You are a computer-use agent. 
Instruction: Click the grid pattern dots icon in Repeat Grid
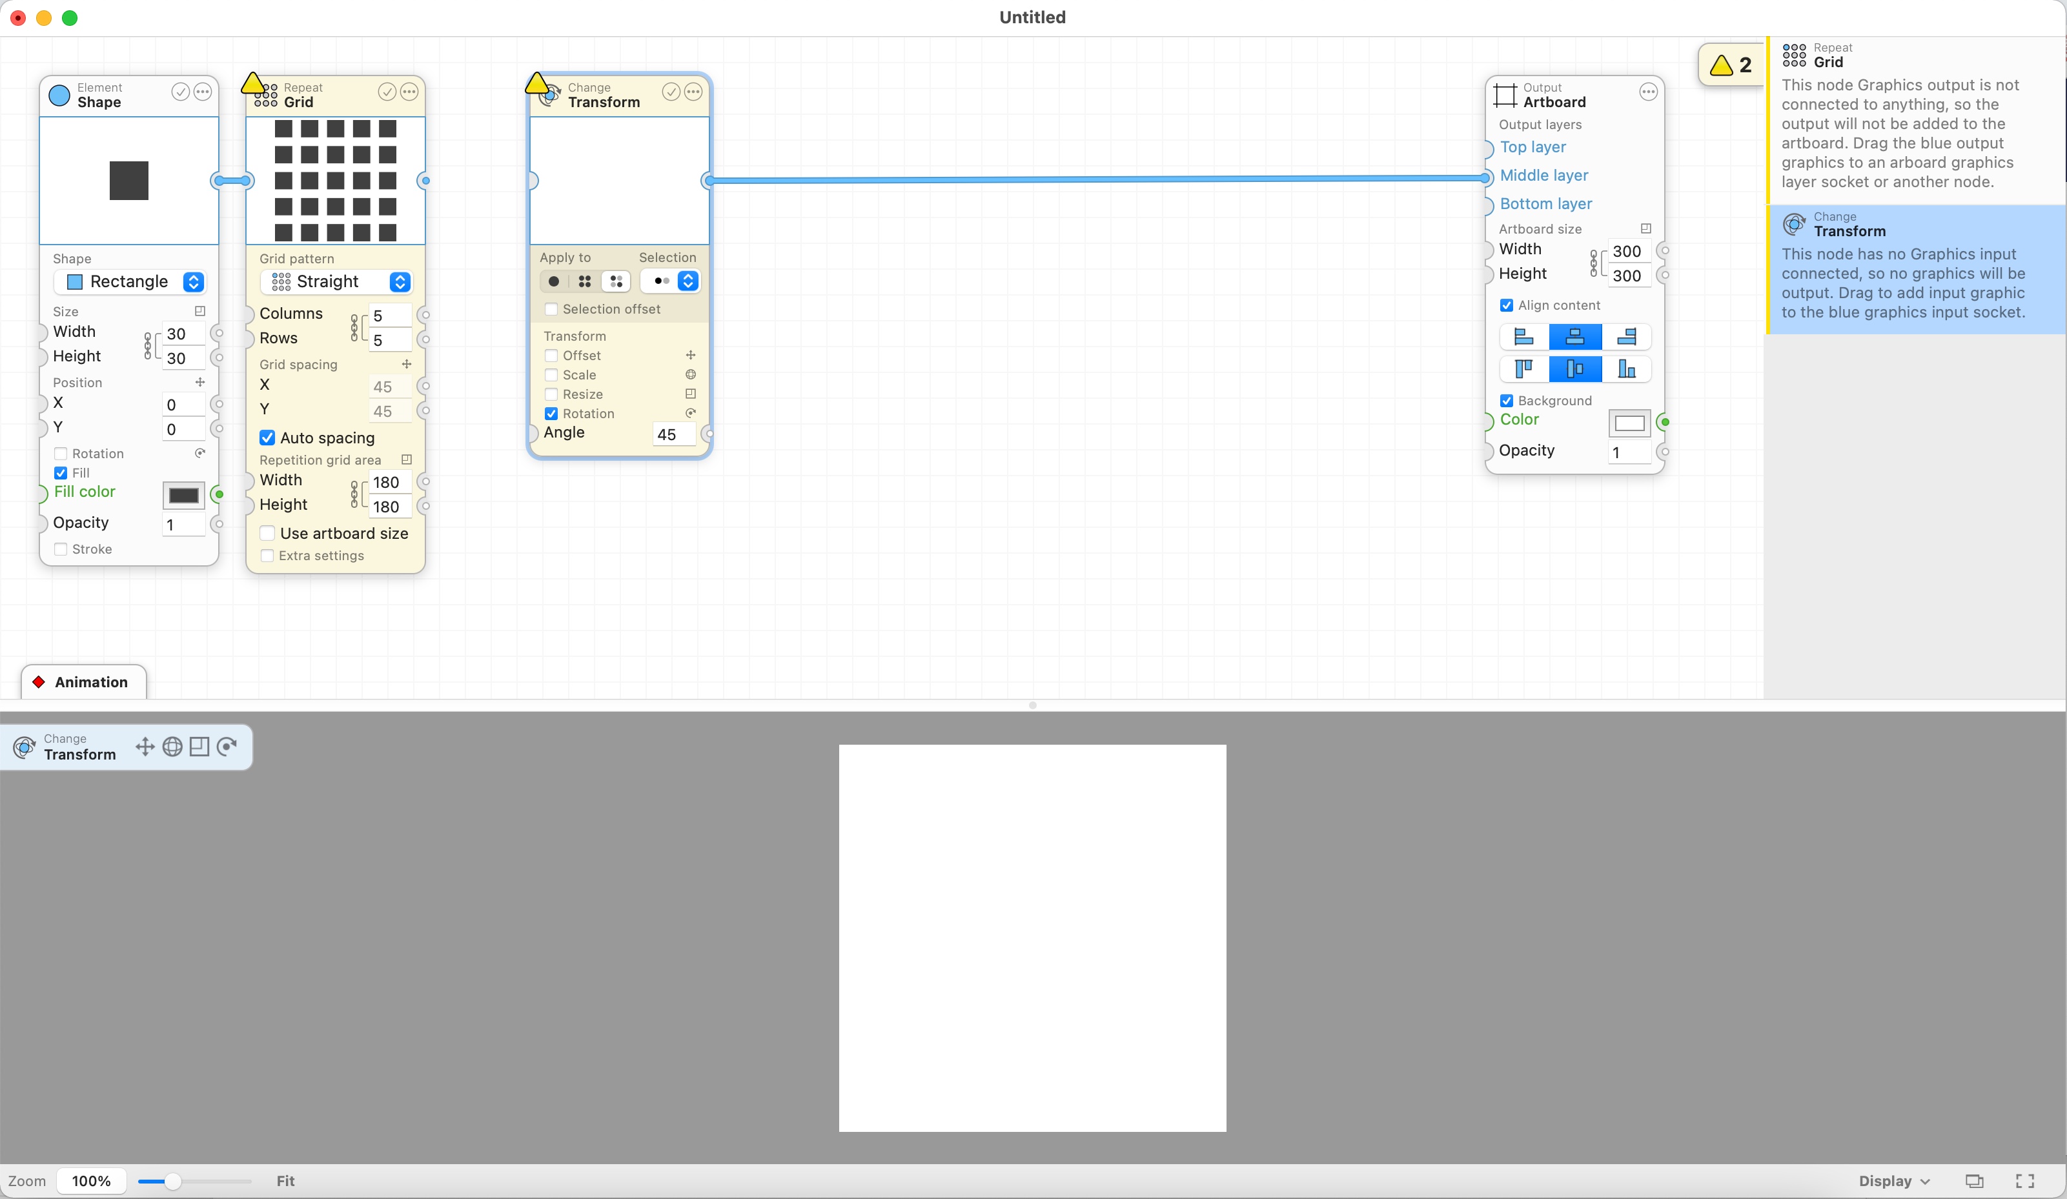click(x=281, y=281)
